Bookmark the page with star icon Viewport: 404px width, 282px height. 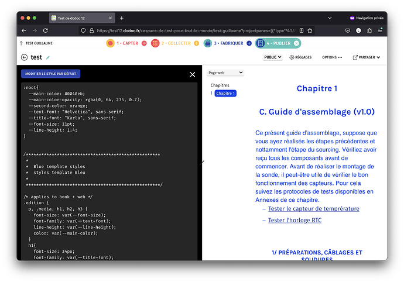[310, 30]
